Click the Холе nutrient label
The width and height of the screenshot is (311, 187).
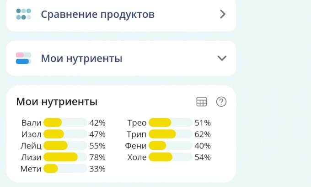click(x=137, y=157)
